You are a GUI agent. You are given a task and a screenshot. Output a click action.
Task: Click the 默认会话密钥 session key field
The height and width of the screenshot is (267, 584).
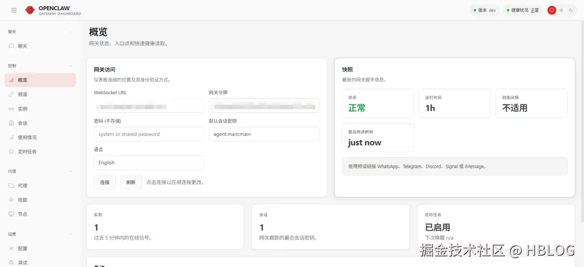pyautogui.click(x=263, y=134)
